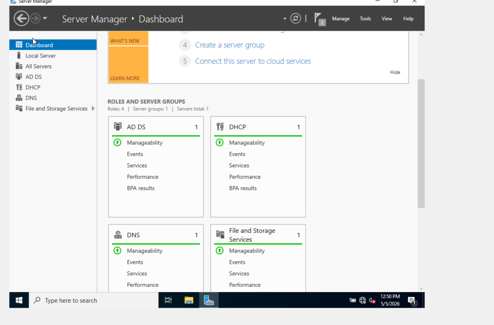Open the DHCP role tile header

[x=258, y=127]
